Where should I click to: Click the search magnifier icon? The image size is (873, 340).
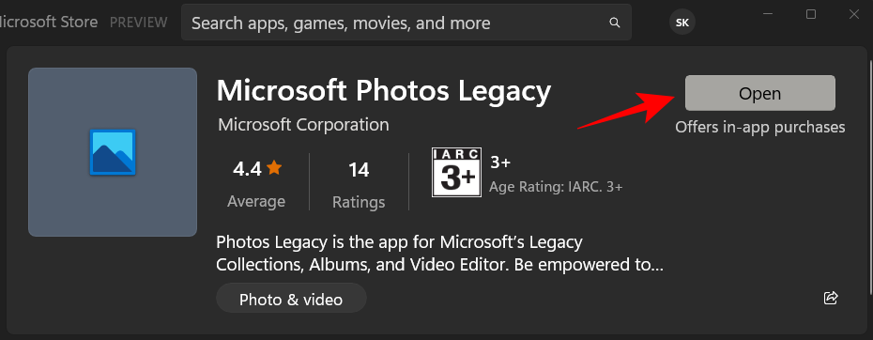pos(615,23)
